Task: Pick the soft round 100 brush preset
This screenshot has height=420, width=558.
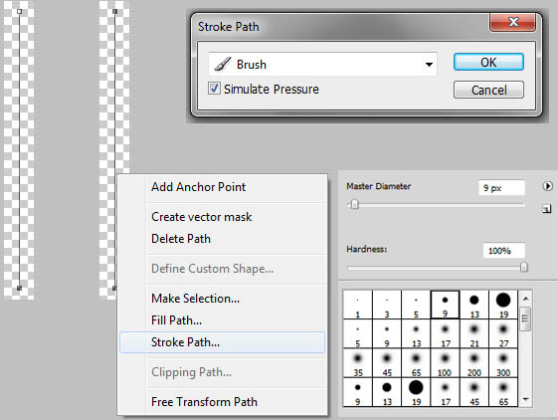Action: pos(445,363)
